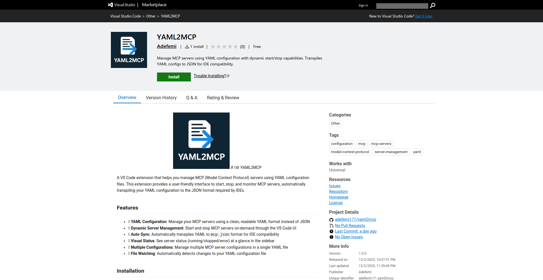
Task: Click the pull requests icon in Project Details
Action: click(331, 226)
